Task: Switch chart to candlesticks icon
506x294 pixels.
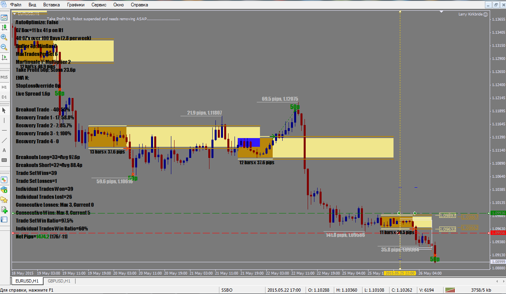Action: 4,27
